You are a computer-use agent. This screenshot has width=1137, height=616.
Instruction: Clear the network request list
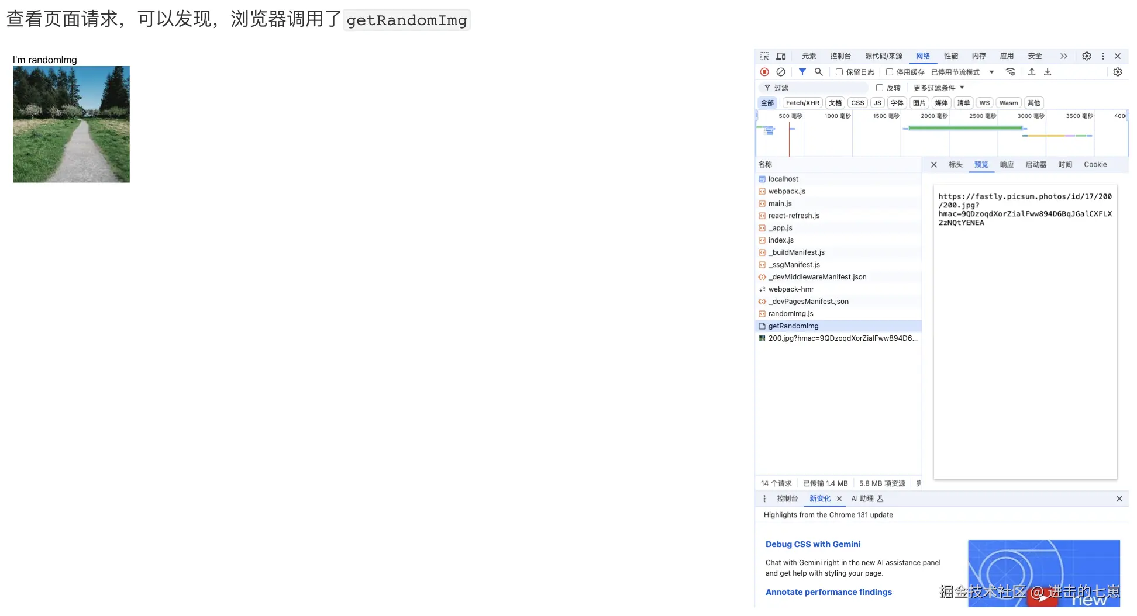tap(781, 72)
